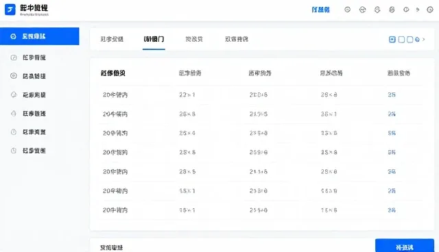Open the blue link in the sixth table row
The width and height of the screenshot is (439, 252).
click(x=392, y=191)
